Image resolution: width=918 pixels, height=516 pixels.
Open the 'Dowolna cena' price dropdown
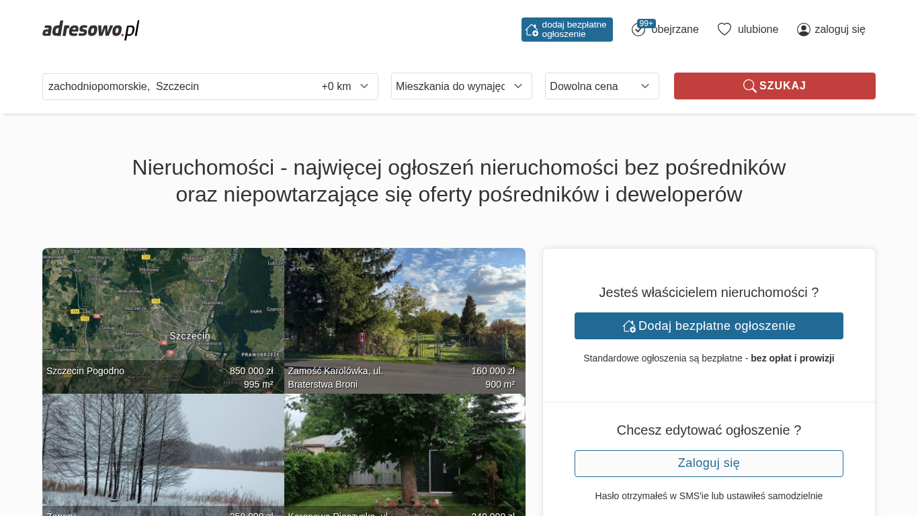pyautogui.click(x=601, y=86)
